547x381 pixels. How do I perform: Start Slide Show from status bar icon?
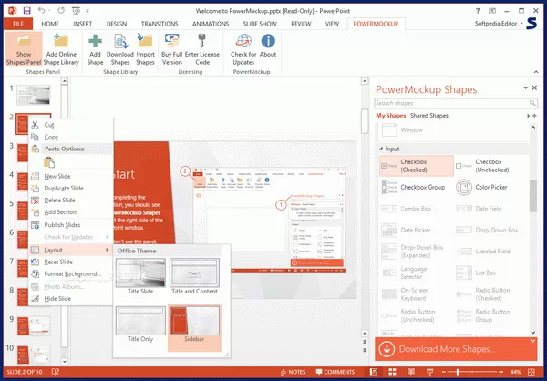click(429, 372)
